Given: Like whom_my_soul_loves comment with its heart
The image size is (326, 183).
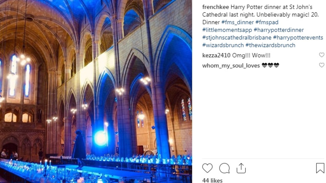Looking at the screenshot, I should coord(322,65).
